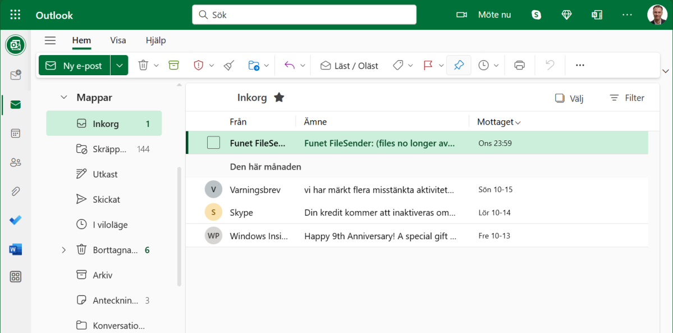The width and height of the screenshot is (673, 333).
Task: Open the People icon in the left sidebar
Action: coord(16,162)
